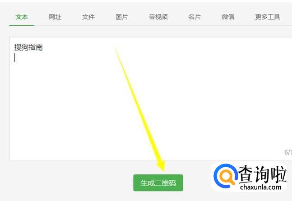The image size is (292, 201).
Task: Open the 网址 tab
Action: click(x=55, y=17)
